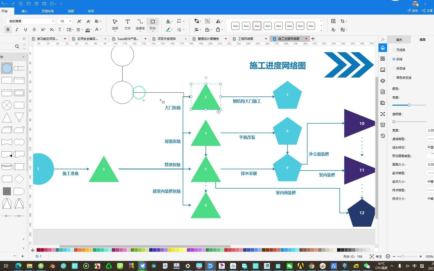This screenshot has height=271, width=434.
Task: Toggle bold formatting
Action: point(8,30)
